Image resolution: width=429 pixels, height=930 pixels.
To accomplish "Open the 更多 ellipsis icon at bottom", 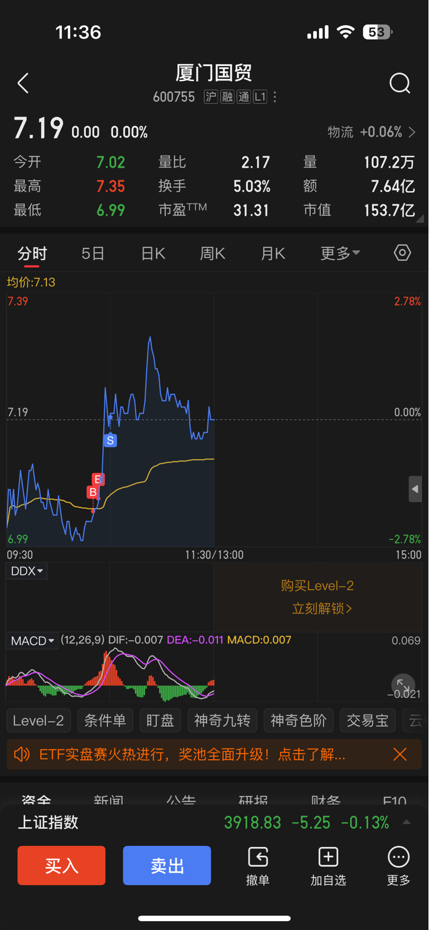I will (x=398, y=856).
